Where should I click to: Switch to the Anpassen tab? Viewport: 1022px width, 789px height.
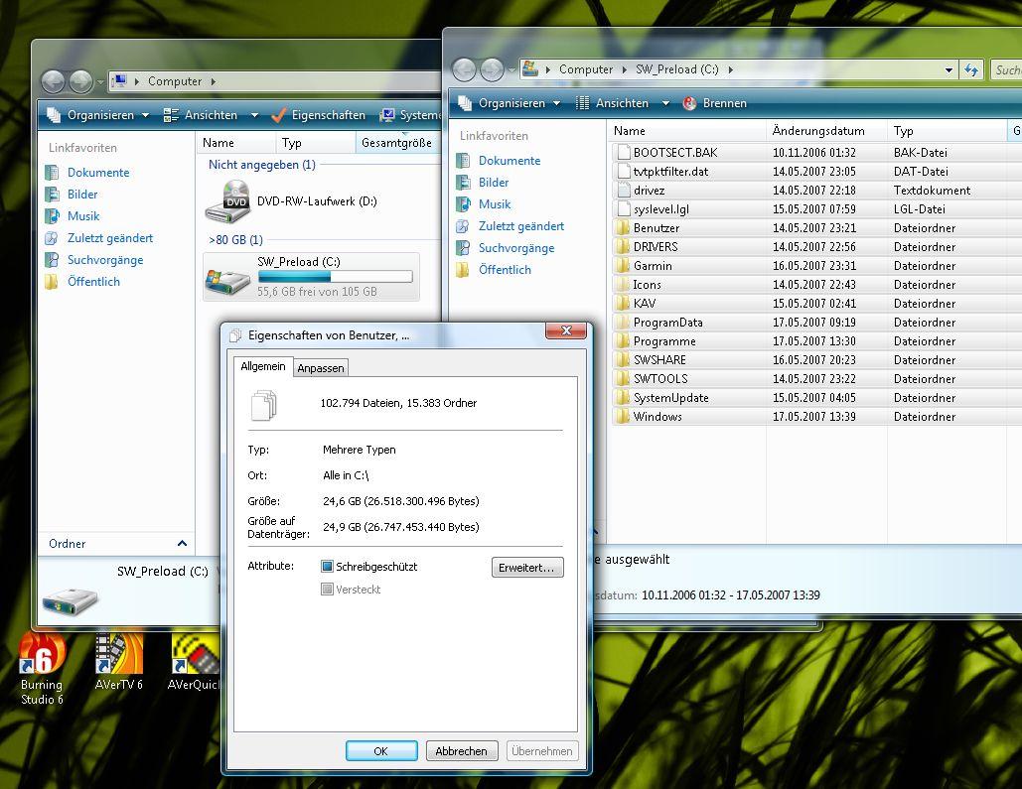321,368
